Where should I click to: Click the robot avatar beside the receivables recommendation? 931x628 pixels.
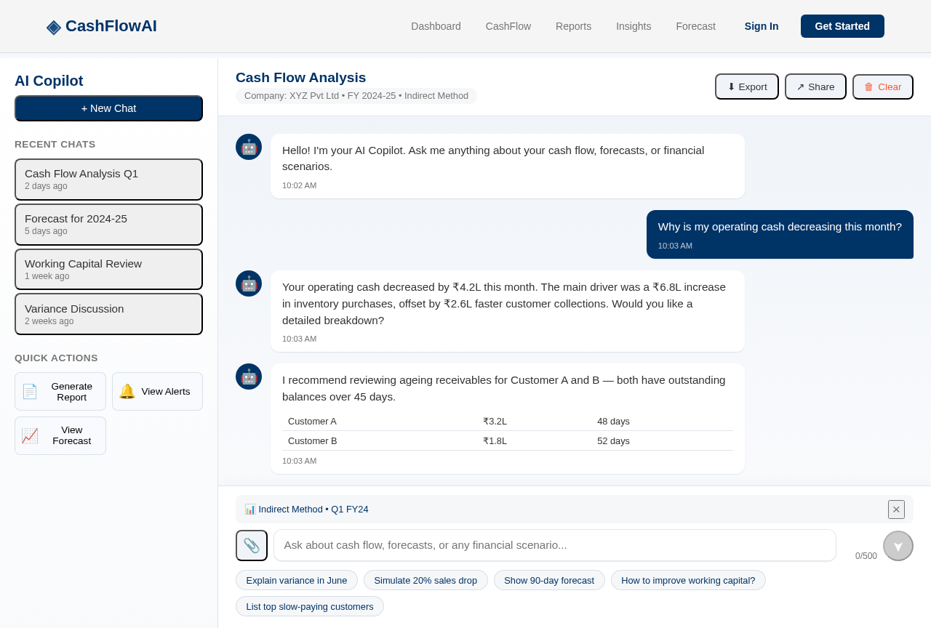[x=249, y=377]
